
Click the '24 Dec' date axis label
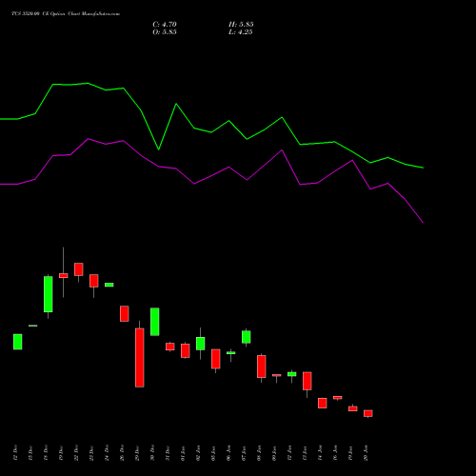[x=107, y=453]
